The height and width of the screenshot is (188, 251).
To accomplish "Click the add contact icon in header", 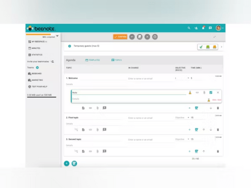I will coord(196,28).
